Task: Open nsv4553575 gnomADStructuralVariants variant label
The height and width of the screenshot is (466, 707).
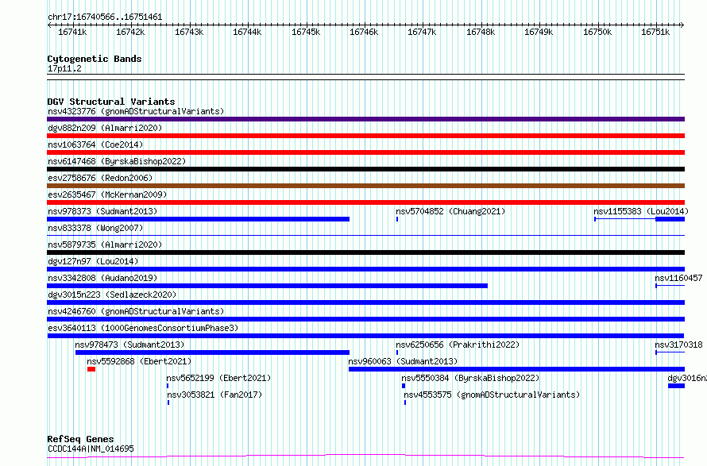Action: [492, 395]
